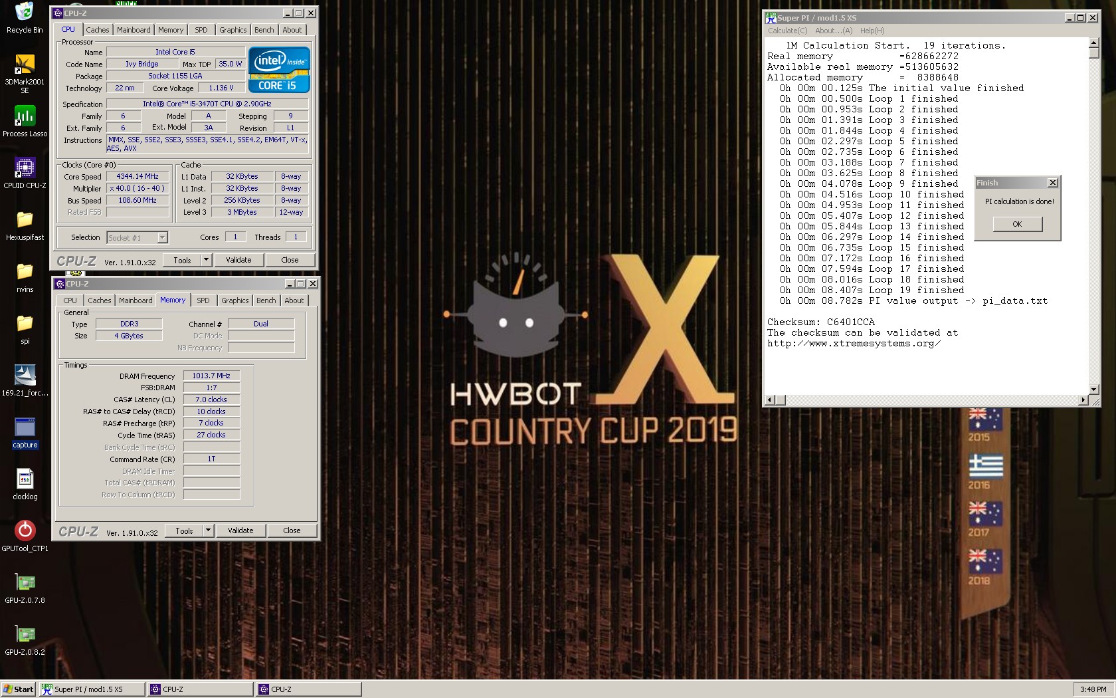
Task: Expand Tools dropdown arrow in Memory CPU-Z
Action: (x=208, y=530)
